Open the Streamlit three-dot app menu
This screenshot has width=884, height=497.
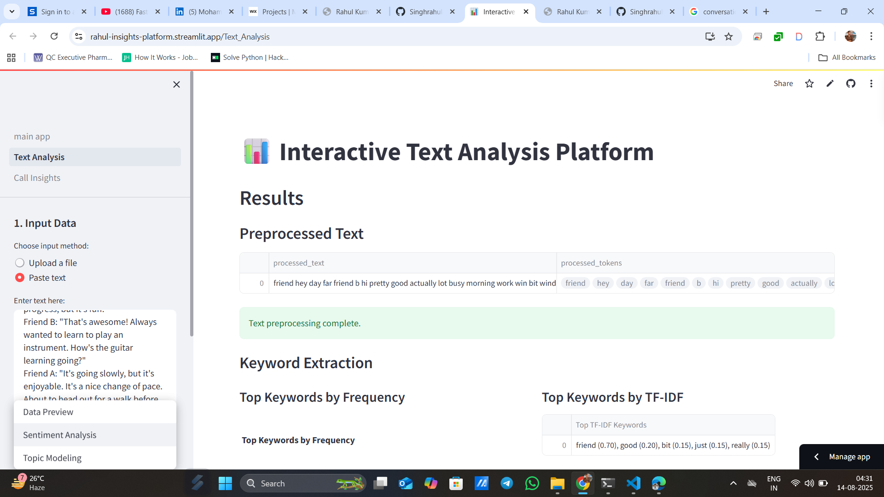tap(871, 83)
